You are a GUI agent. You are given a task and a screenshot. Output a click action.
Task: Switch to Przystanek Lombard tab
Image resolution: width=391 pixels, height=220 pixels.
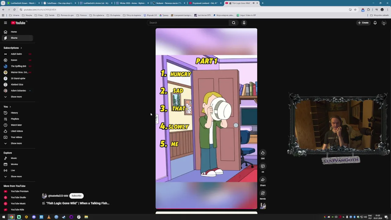[x=205, y=3]
